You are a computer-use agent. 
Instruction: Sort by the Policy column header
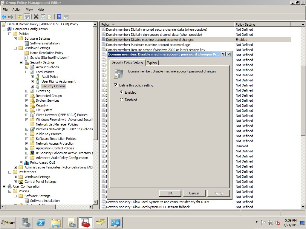(167, 24)
